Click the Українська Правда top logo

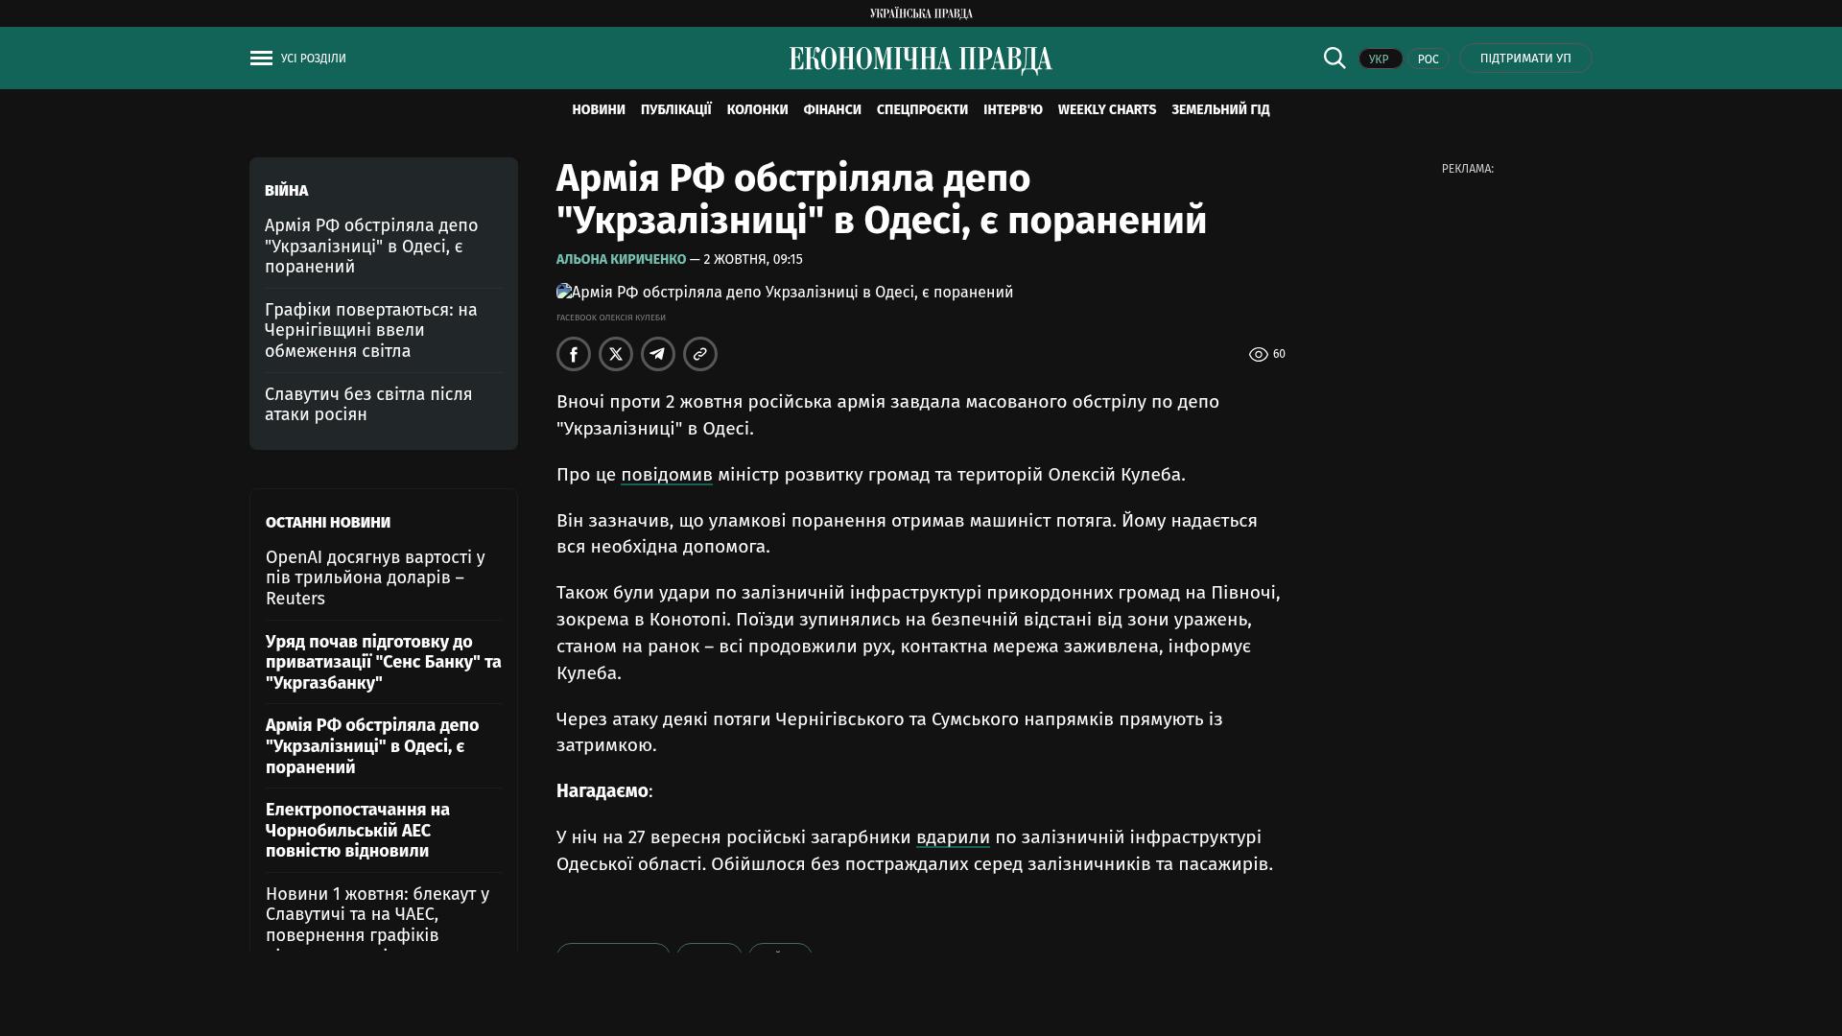click(x=921, y=13)
